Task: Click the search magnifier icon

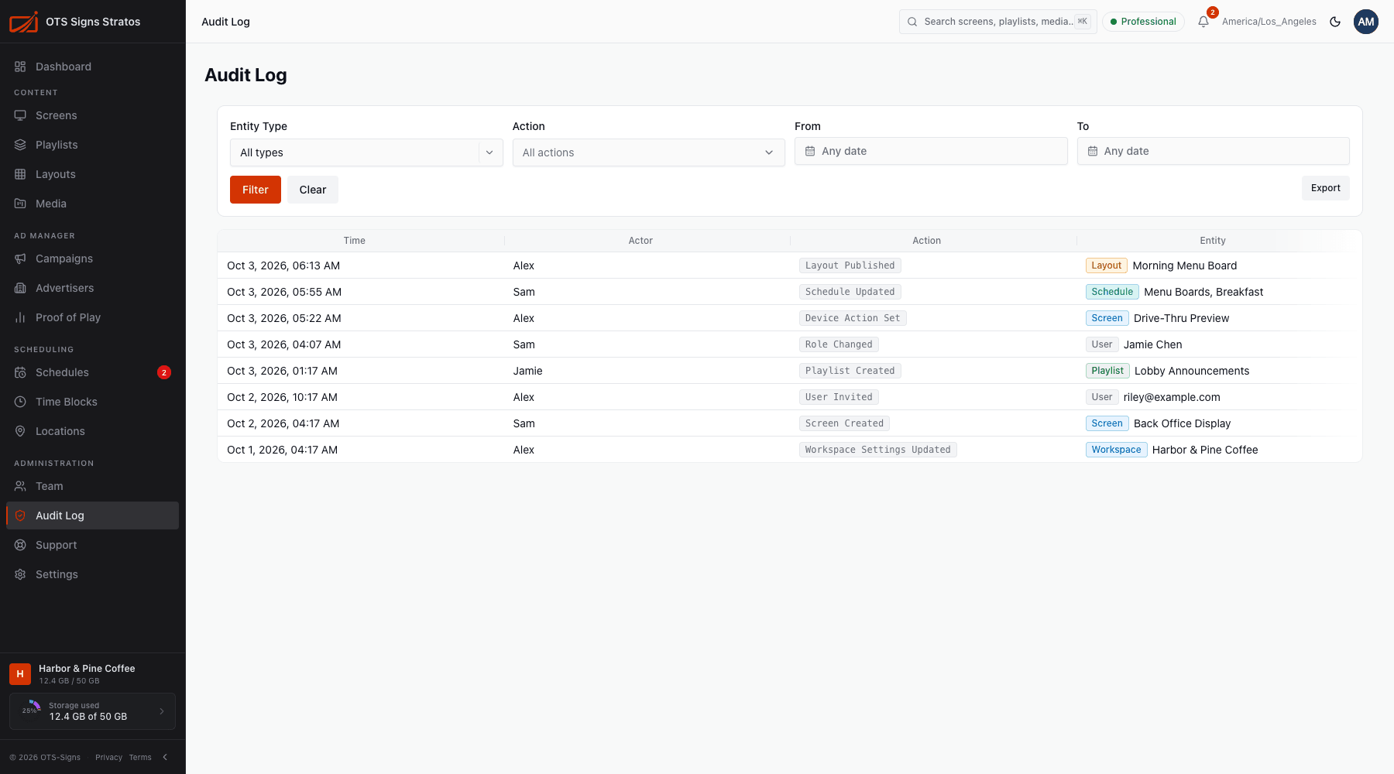Action: tap(912, 22)
